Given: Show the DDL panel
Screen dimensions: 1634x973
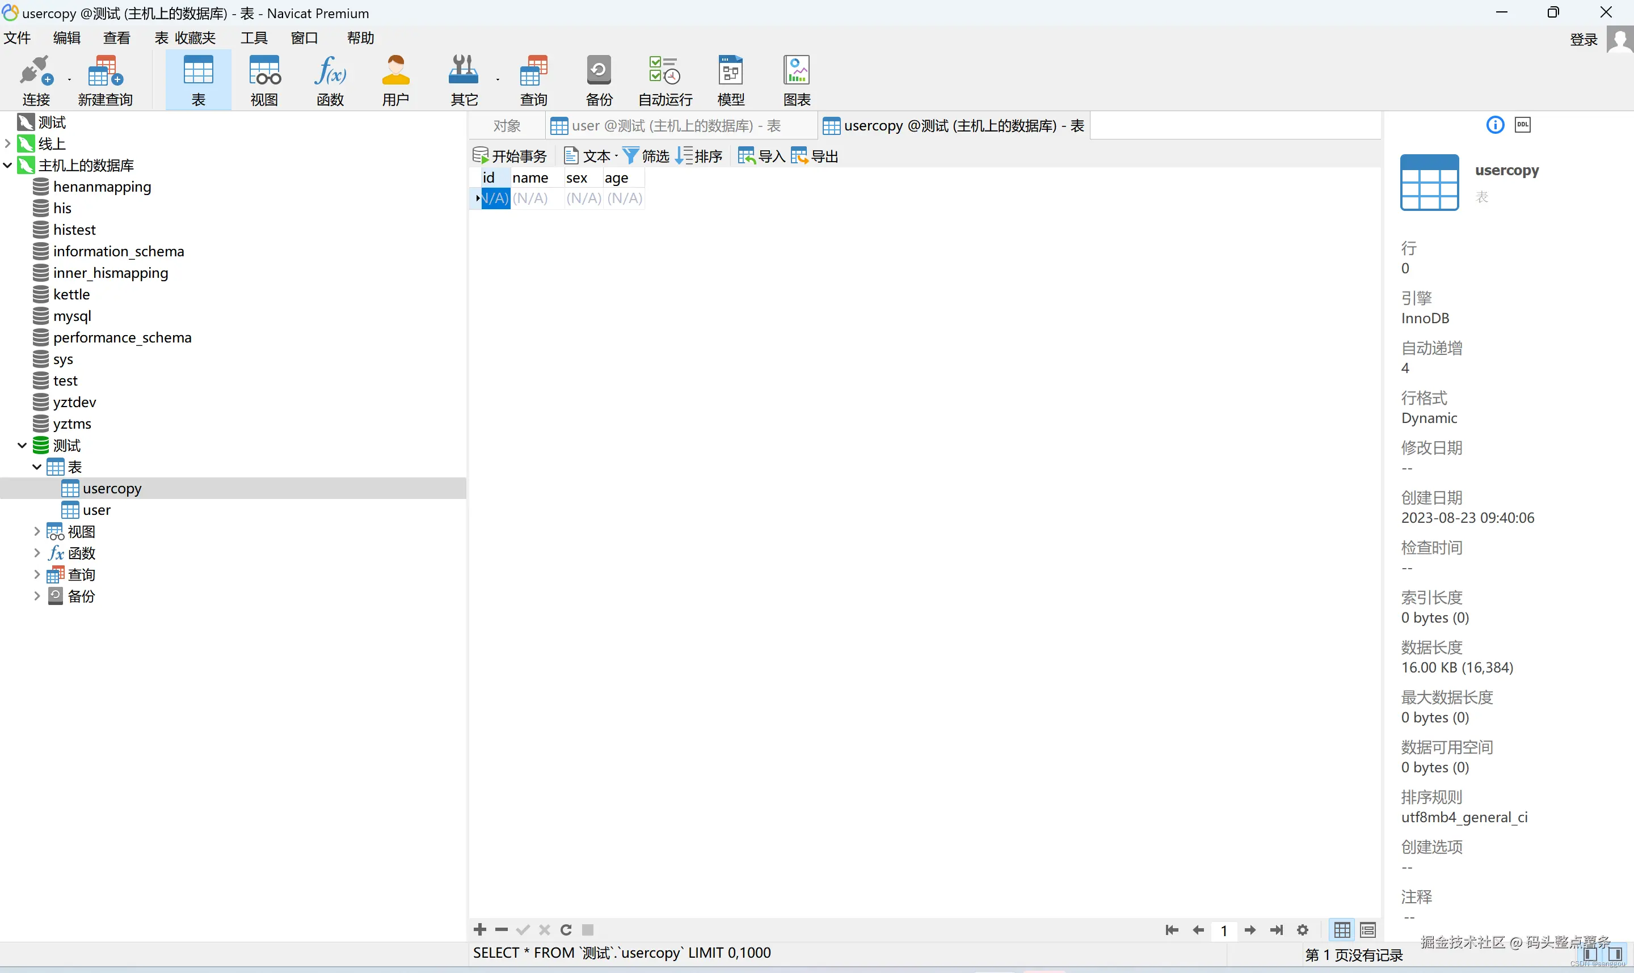Looking at the screenshot, I should 1522,125.
